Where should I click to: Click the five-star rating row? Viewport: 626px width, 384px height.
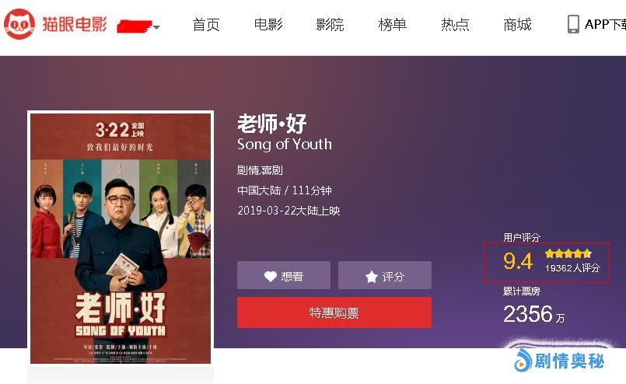click(x=568, y=253)
